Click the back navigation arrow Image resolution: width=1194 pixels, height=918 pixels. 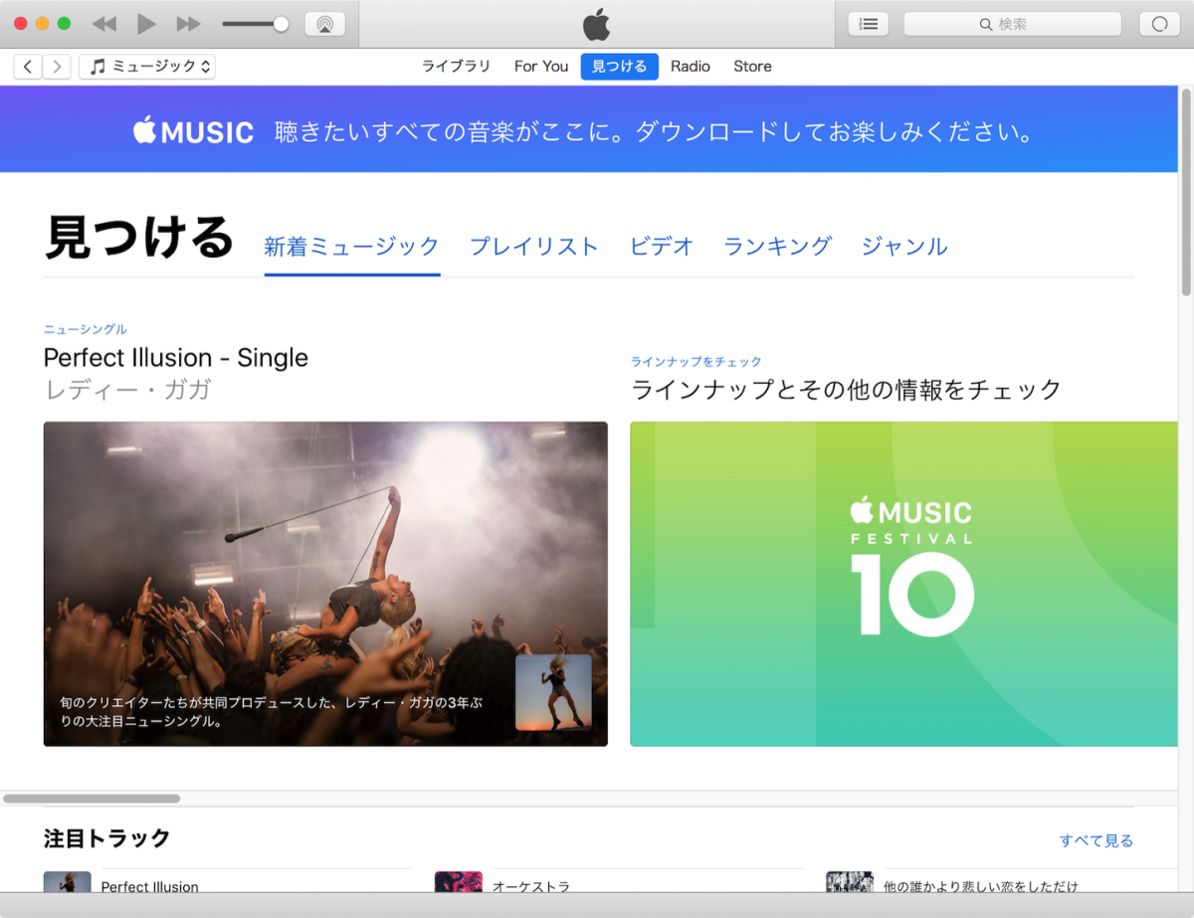pos(27,66)
